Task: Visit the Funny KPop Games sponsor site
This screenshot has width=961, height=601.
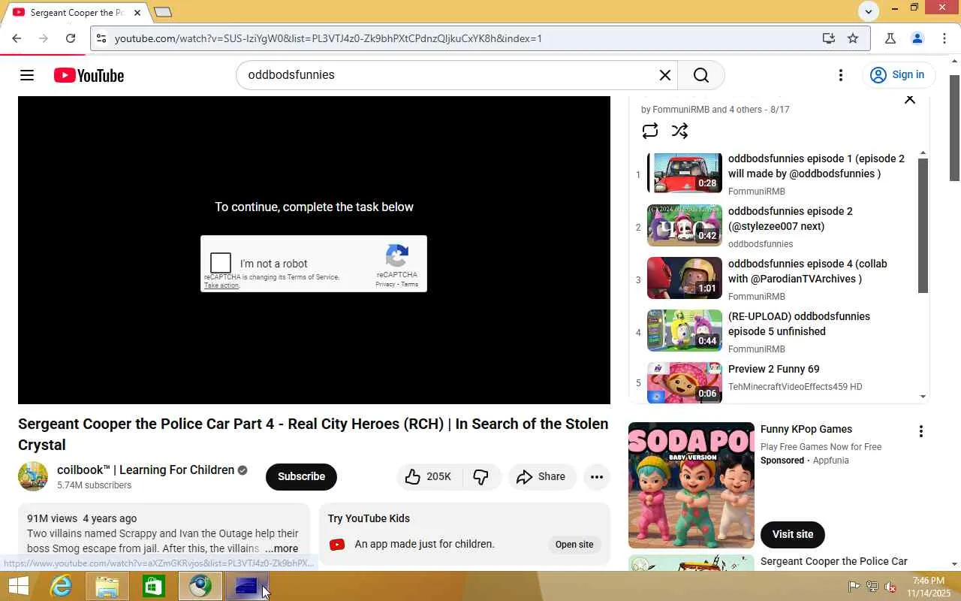Action: click(x=793, y=534)
